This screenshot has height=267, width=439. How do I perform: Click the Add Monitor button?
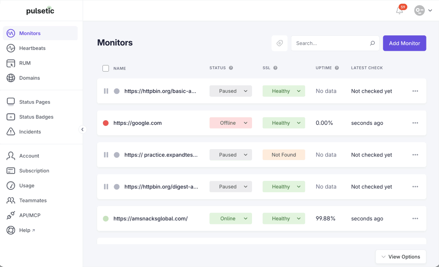pyautogui.click(x=404, y=43)
